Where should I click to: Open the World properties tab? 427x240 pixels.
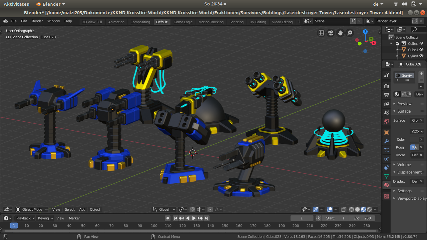pyautogui.click(x=386, y=121)
